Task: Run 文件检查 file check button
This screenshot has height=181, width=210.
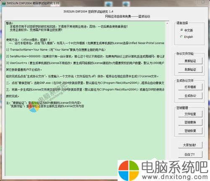Action: coord(190,114)
